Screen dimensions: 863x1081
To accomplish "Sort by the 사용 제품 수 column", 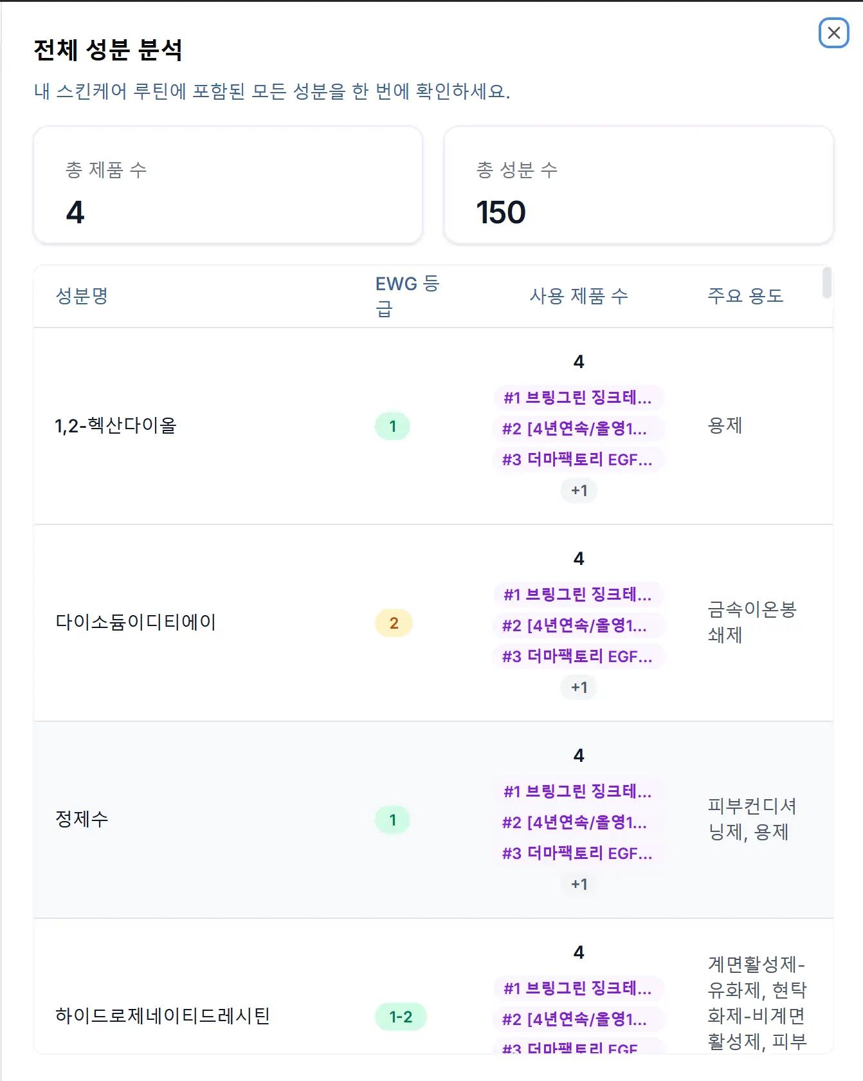I will tap(578, 297).
